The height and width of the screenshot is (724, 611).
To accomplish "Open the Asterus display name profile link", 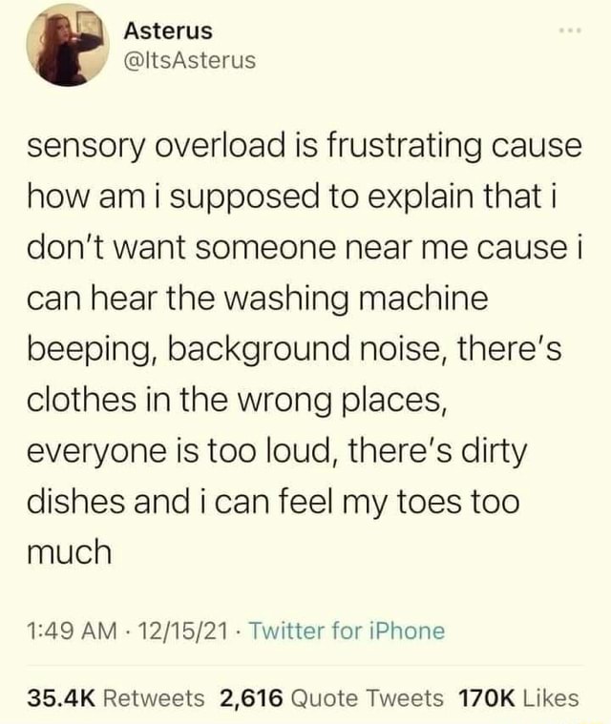I will click(x=168, y=31).
